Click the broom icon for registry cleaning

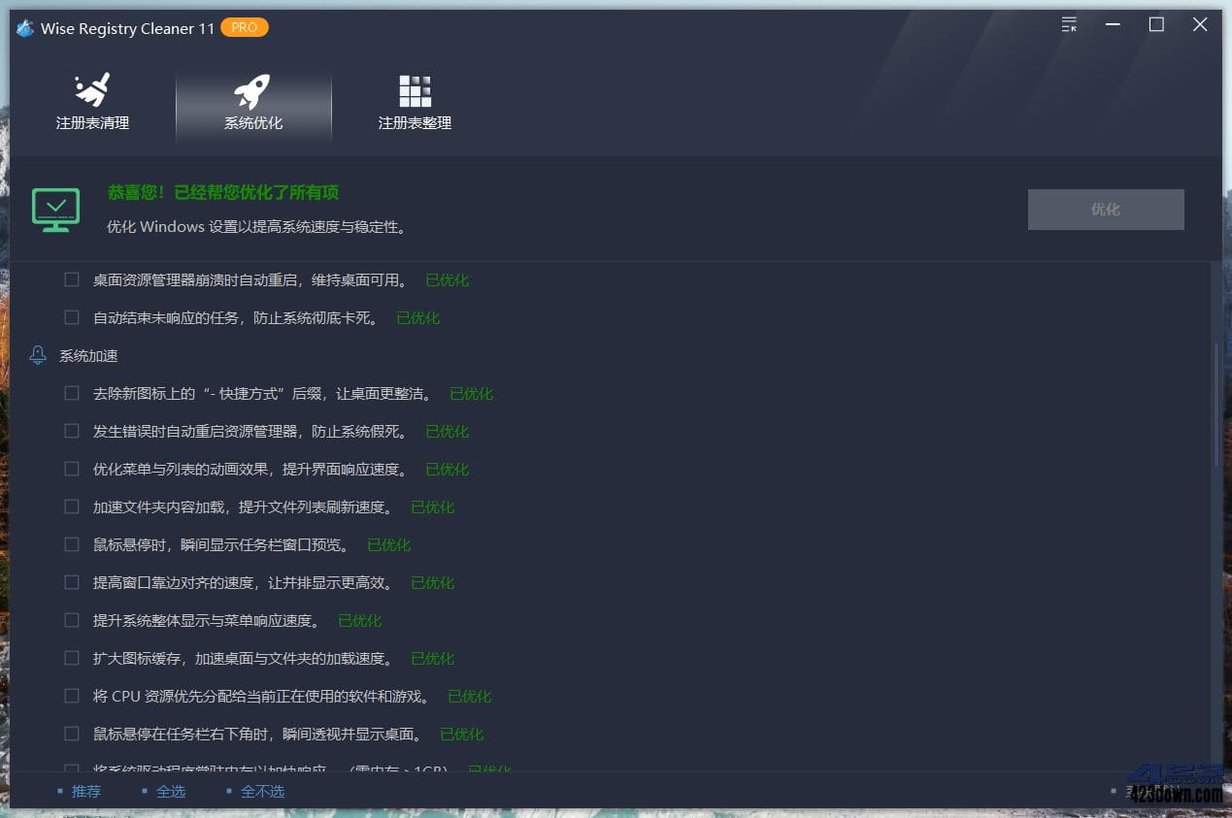tap(92, 90)
